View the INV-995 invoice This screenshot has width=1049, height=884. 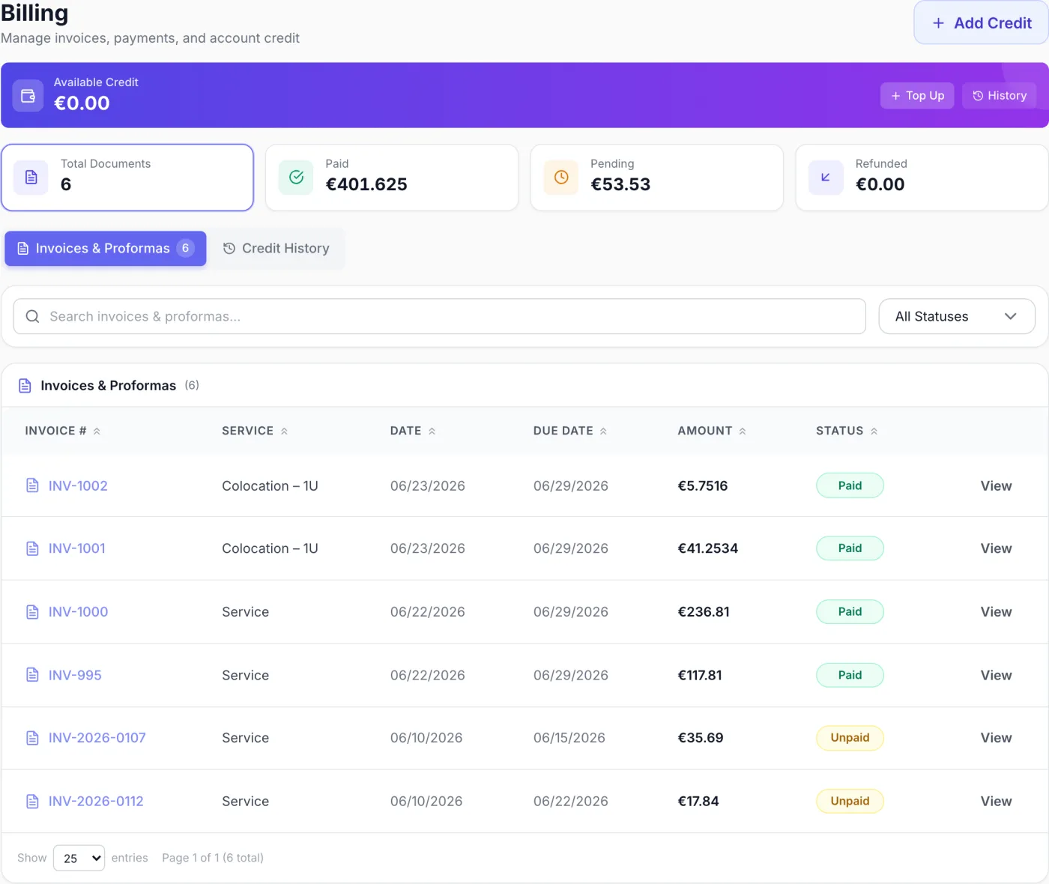click(x=996, y=675)
